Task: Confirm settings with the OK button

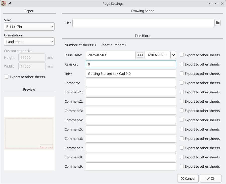Action: click(x=211, y=178)
